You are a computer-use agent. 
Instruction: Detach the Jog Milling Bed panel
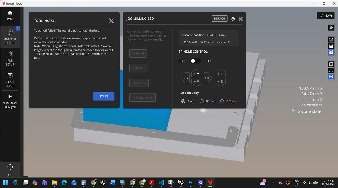click(219, 19)
